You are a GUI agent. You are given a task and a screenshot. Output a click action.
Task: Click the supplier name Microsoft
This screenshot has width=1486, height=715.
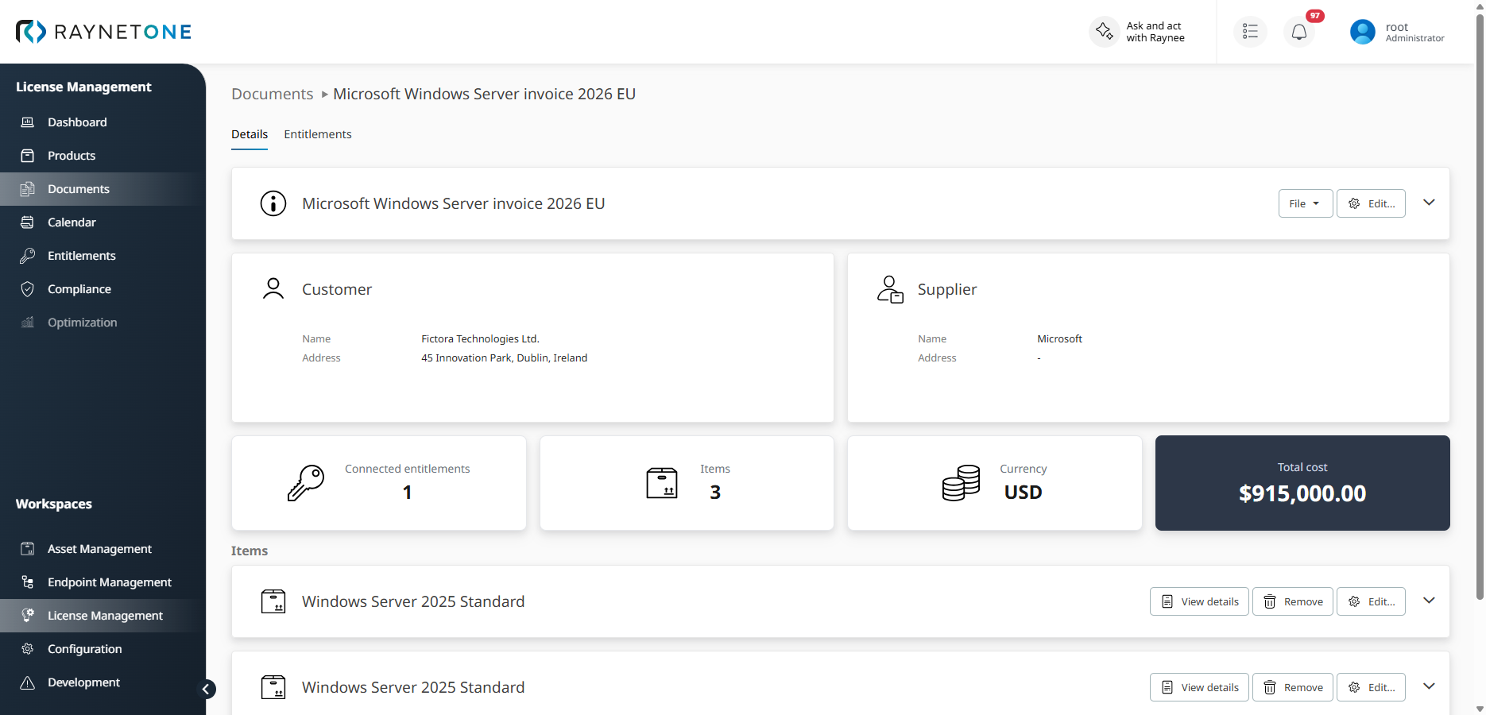pyautogui.click(x=1059, y=339)
